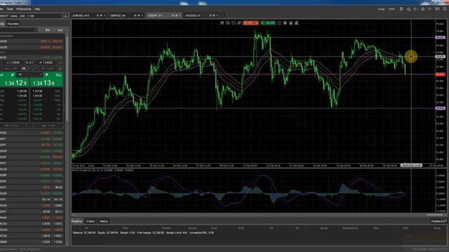Select the watchlist row with ask 92.11
Viewport: 449px width, 252px height.
pyautogui.click(x=32, y=211)
